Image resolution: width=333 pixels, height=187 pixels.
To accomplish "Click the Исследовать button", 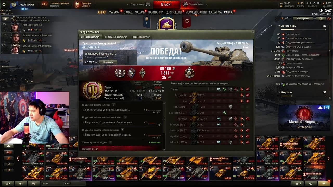I will pyautogui.click(x=303, y=19).
